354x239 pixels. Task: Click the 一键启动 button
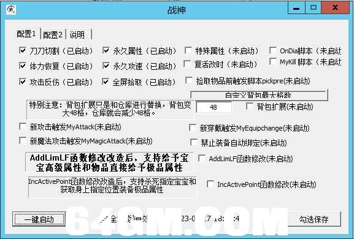(39, 219)
